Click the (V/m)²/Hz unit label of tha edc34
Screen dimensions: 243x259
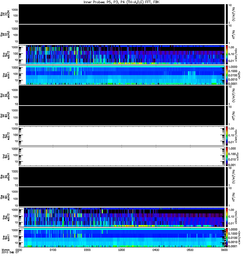click(x=234, y=14)
